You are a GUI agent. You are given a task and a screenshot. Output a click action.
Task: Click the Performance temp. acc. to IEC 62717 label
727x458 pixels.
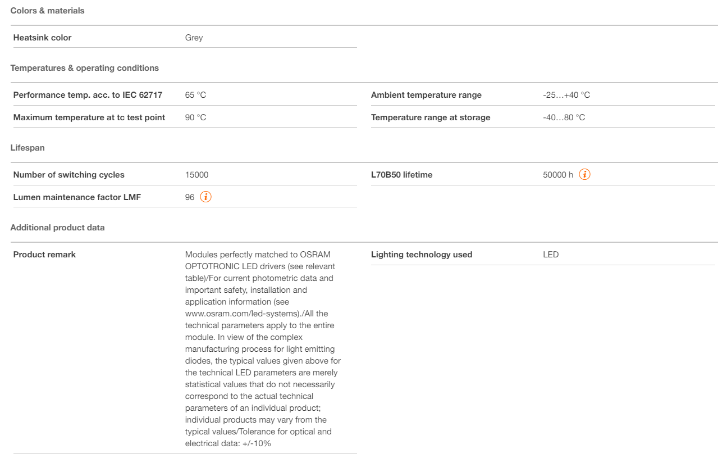88,95
